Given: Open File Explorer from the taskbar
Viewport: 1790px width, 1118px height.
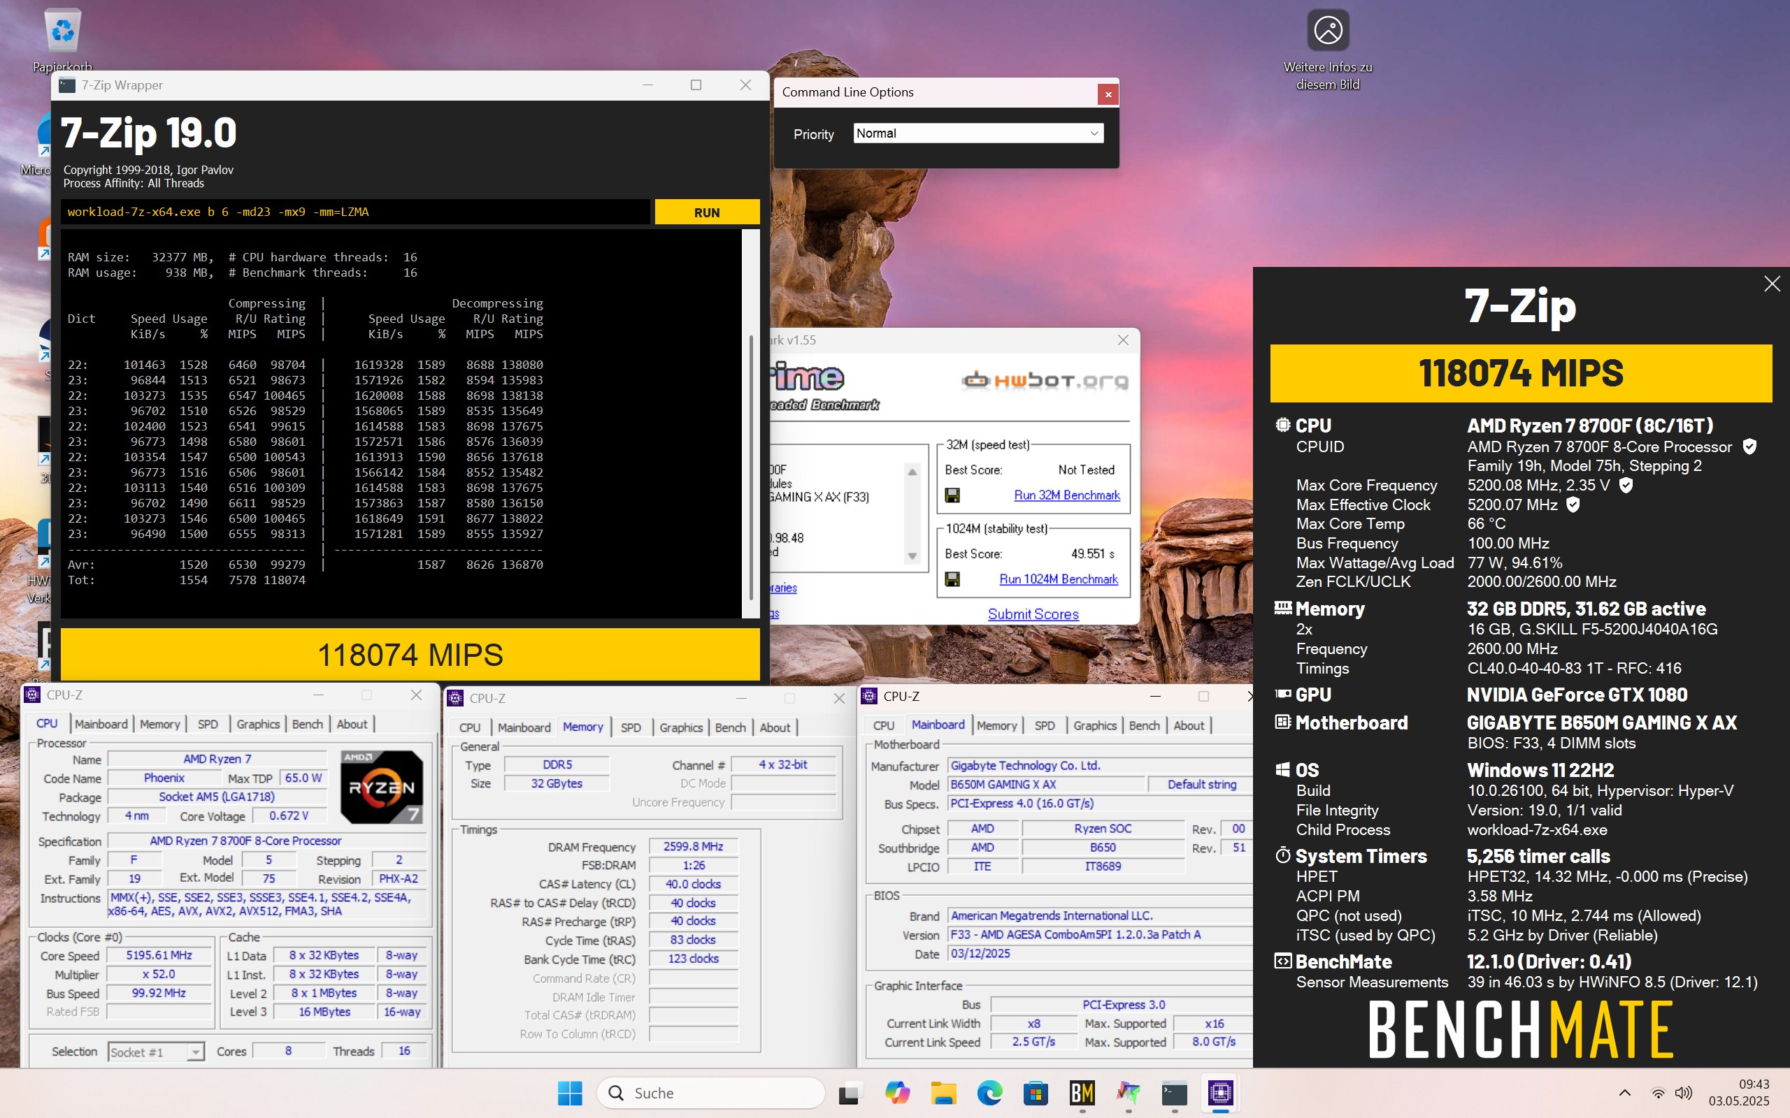Looking at the screenshot, I should 943,1093.
